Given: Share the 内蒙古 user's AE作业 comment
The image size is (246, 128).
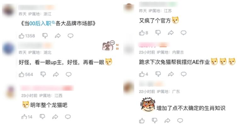Looking at the screenshot, I should [x=171, y=74].
